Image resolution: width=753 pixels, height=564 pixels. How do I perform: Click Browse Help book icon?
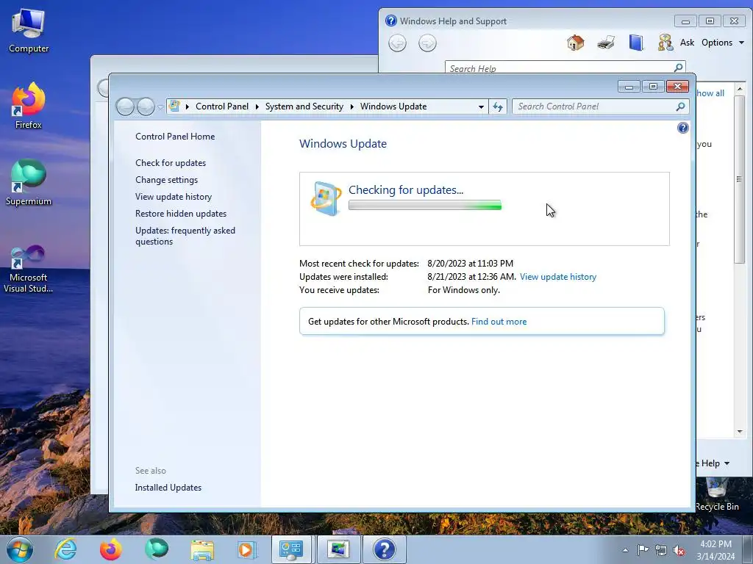click(636, 43)
